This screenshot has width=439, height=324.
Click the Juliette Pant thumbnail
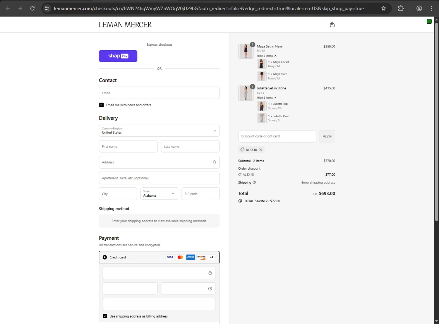262,118
